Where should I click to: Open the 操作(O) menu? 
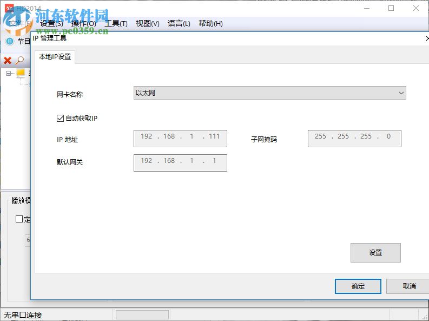pos(83,23)
